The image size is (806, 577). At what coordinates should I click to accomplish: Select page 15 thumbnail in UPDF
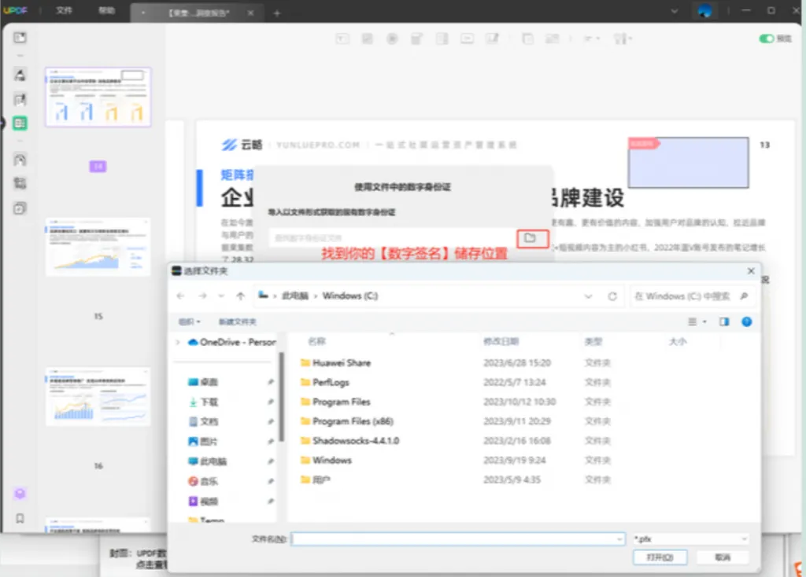pyautogui.click(x=98, y=247)
